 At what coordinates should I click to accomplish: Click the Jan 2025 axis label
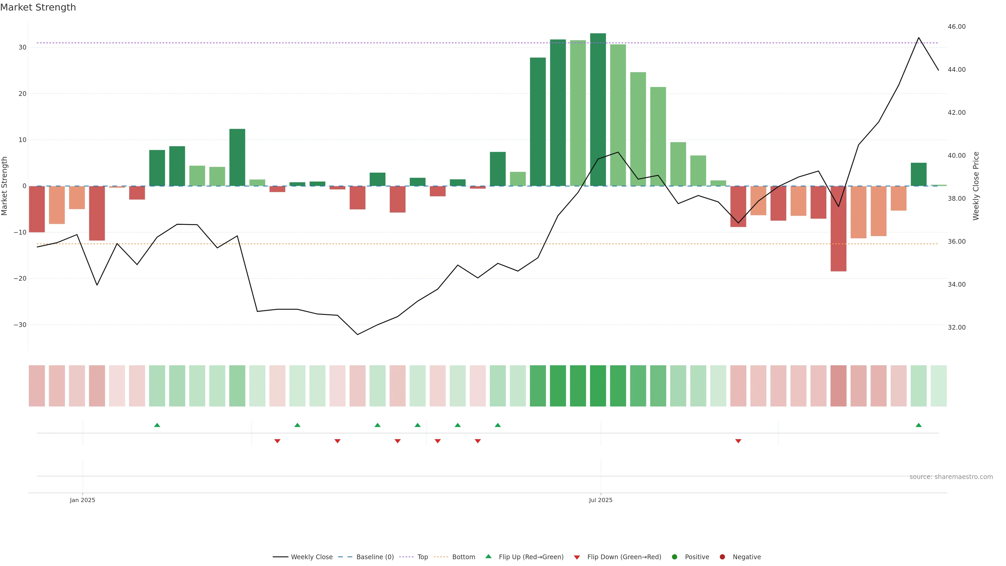point(83,500)
